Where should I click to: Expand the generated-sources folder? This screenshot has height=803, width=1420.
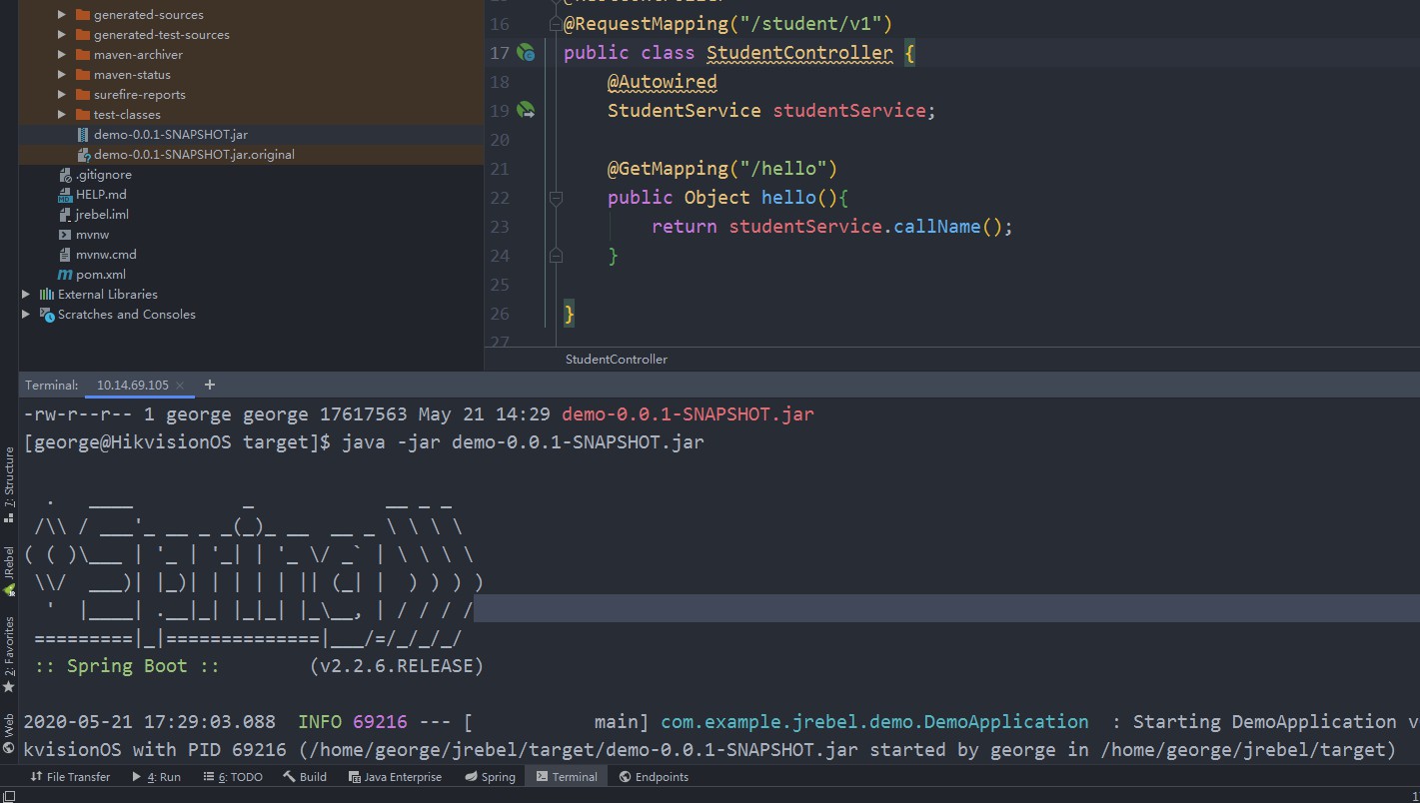coord(62,15)
